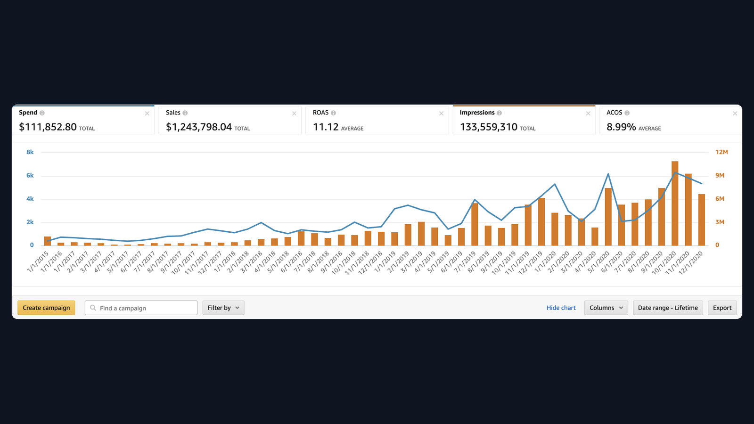Click the 8k left axis label

coord(30,152)
